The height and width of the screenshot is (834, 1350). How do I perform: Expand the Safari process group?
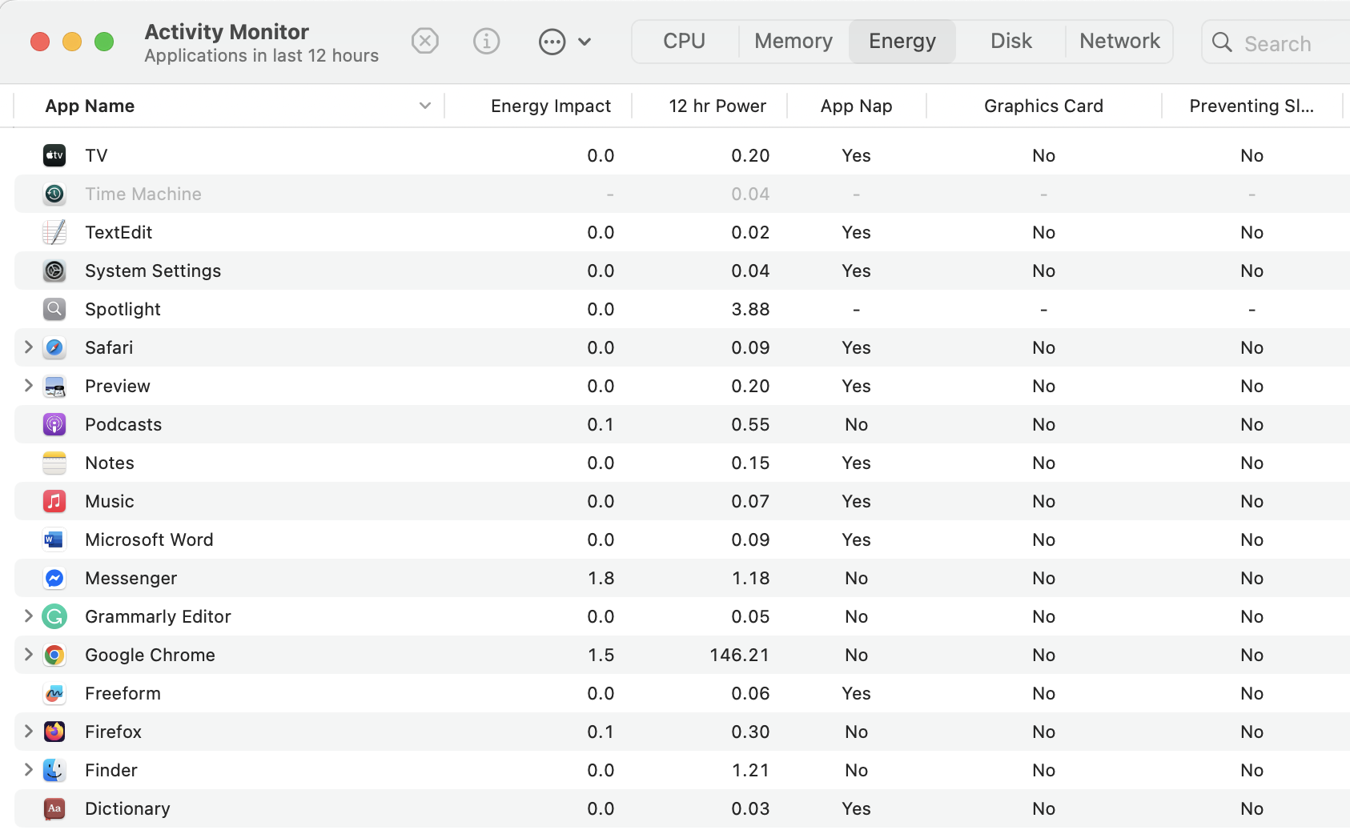click(29, 347)
